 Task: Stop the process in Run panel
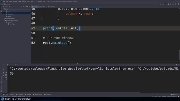(x=3, y=70)
